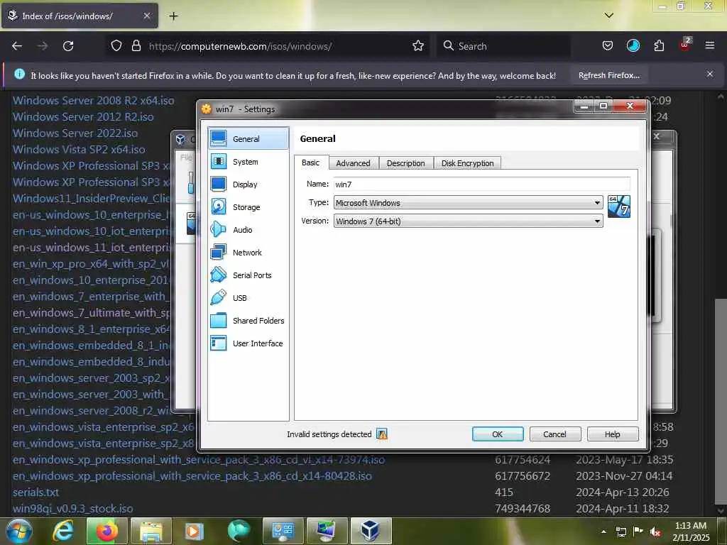Click the site padlock icon
This screenshot has height=545, width=727.
point(136,46)
